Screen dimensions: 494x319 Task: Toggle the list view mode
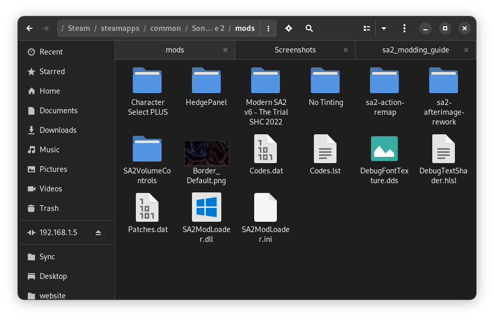(x=367, y=28)
